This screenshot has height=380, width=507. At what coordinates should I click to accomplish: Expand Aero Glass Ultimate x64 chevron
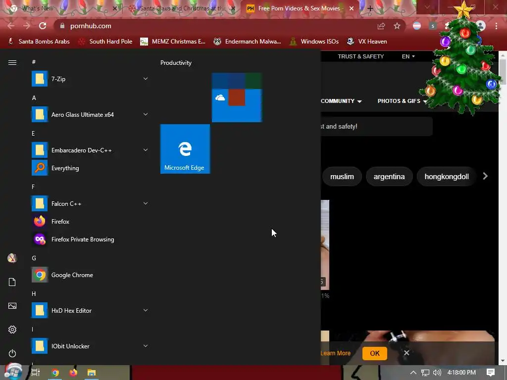pos(146,114)
